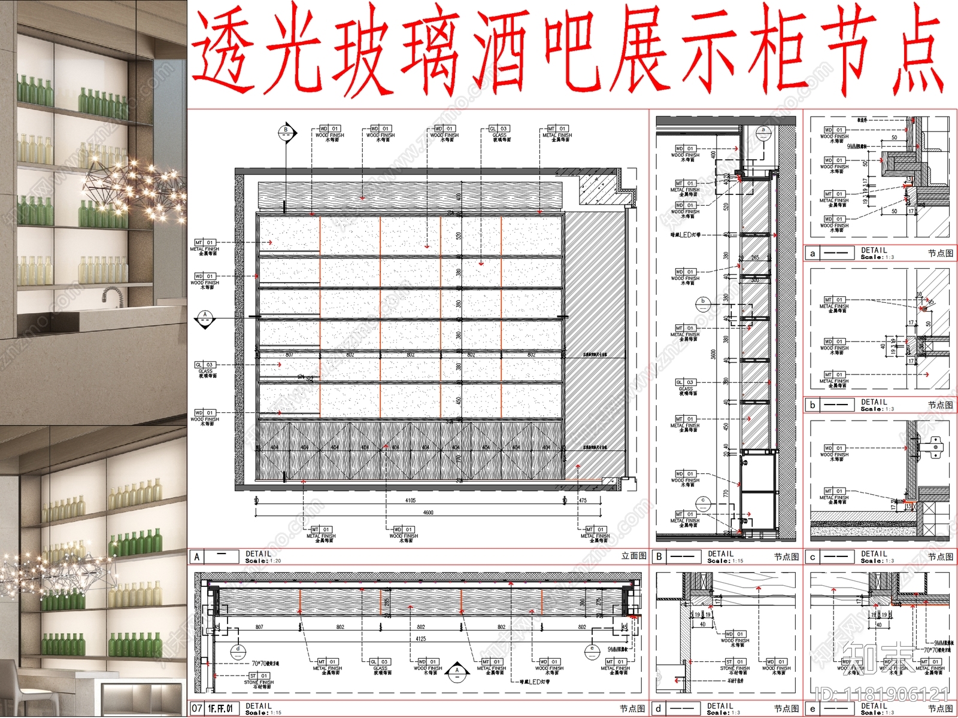This screenshot has width=958, height=718.
Task: Open the lower bottle shelves rendering photo
Action: [93, 571]
